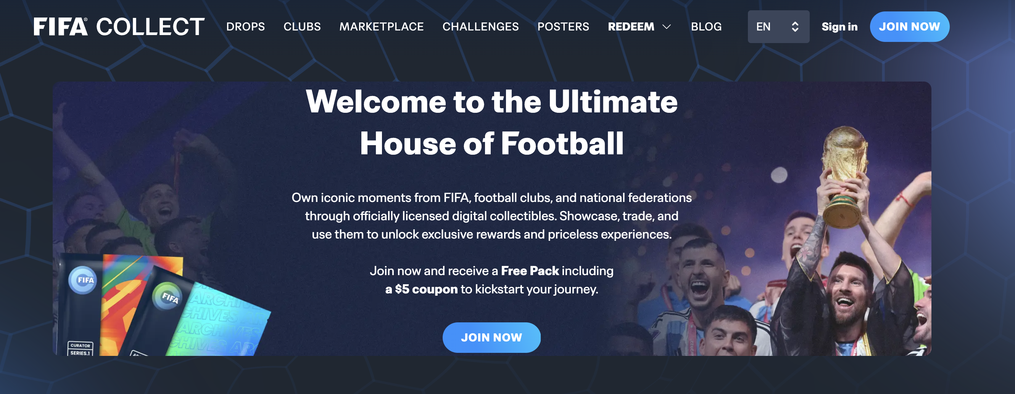
Task: Select Challenges in the navigation bar
Action: [x=480, y=27]
